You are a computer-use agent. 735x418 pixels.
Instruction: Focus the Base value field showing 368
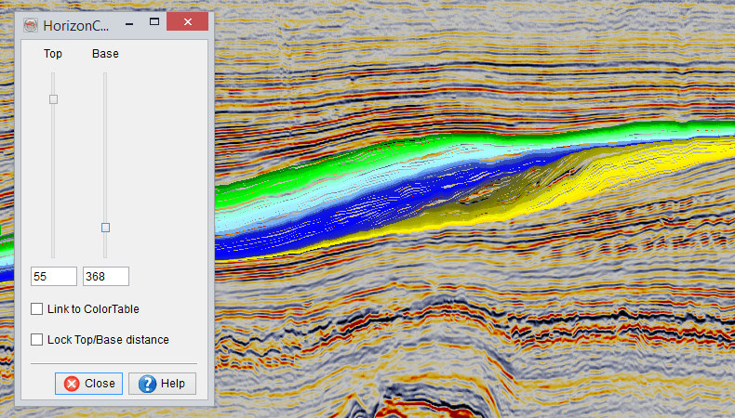click(105, 276)
